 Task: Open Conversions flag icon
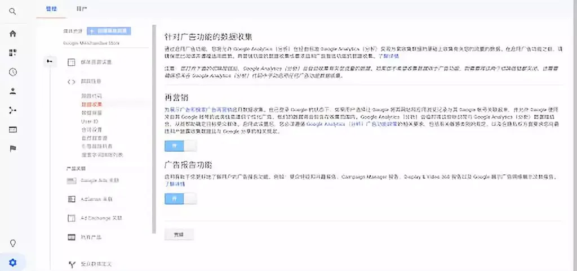tap(12, 149)
